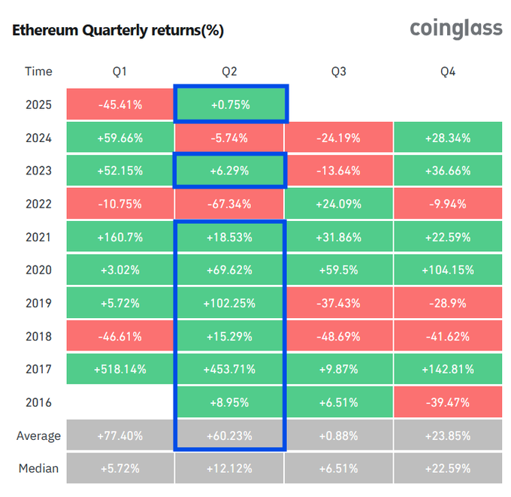The image size is (511, 497).
Task: Click the +453.71% Q2 cell
Action: [x=229, y=369]
